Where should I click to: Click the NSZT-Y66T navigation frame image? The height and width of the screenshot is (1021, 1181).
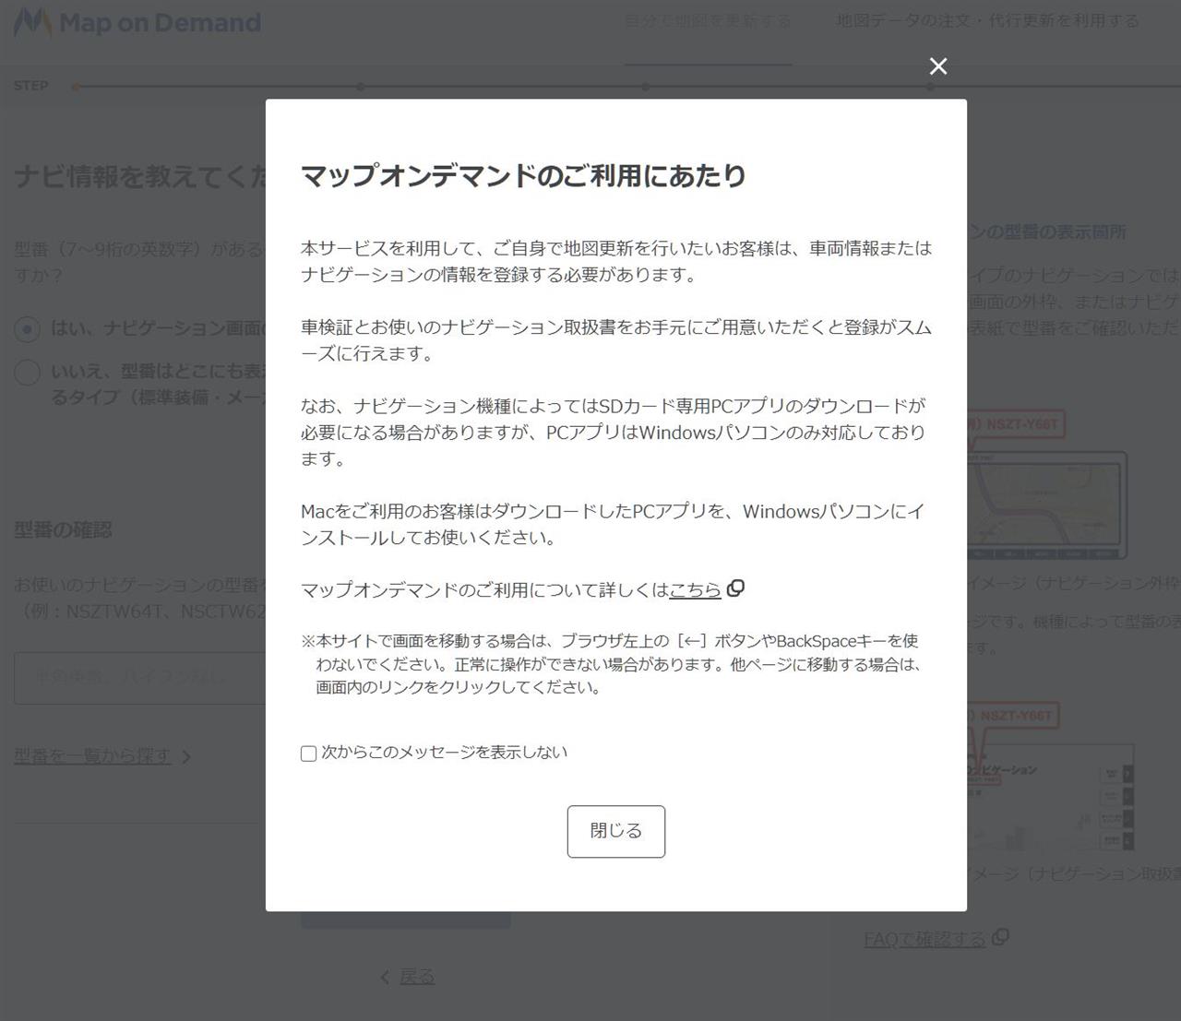pyautogui.click(x=1047, y=486)
